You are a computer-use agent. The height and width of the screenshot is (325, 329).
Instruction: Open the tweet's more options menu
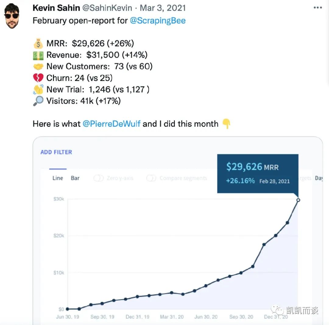tap(317, 8)
